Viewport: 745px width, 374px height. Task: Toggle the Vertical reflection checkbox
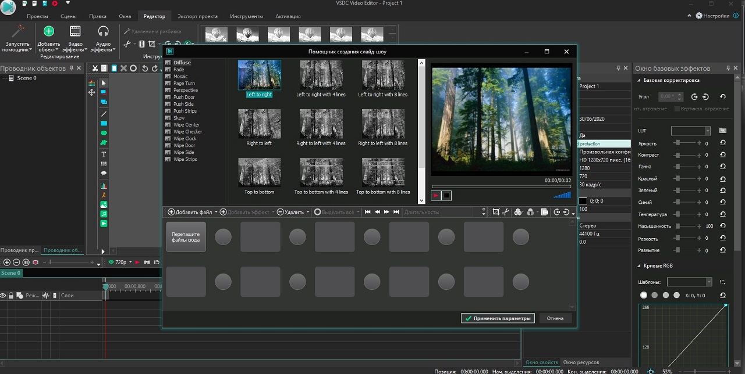(677, 109)
